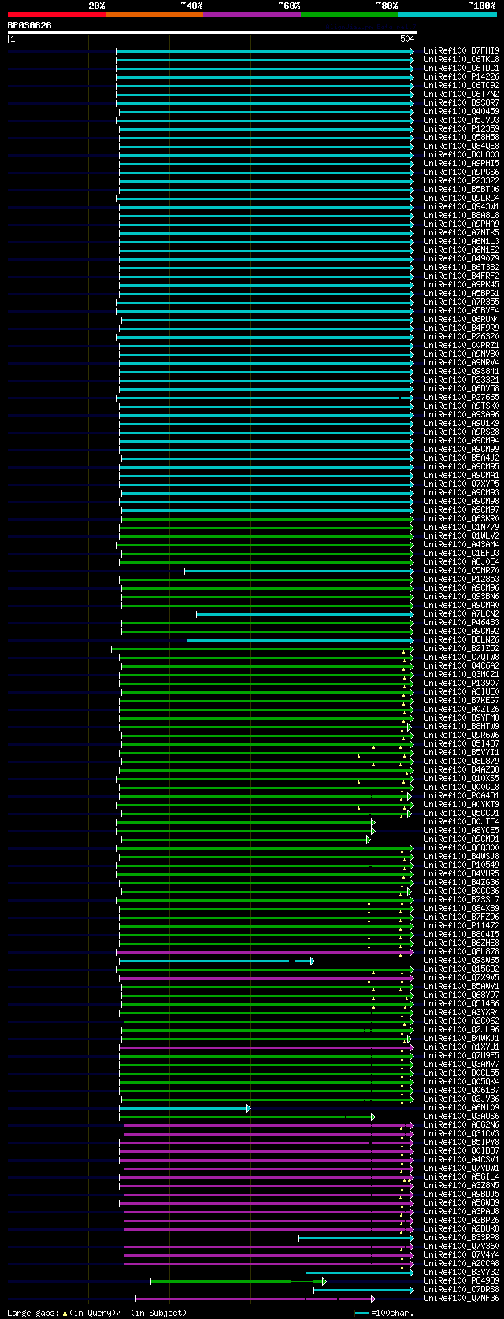This screenshot has height=1319, width=504.
Task: Click the =100char. scale legend
Action: point(385,1313)
